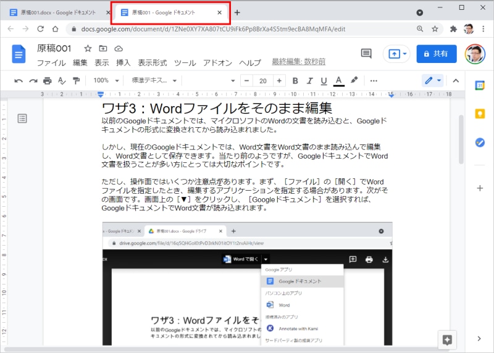Click the vertical scrollbar thumb

coord(461,140)
